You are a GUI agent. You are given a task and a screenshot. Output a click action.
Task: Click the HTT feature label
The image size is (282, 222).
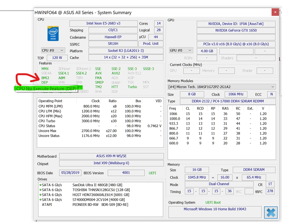point(115,87)
